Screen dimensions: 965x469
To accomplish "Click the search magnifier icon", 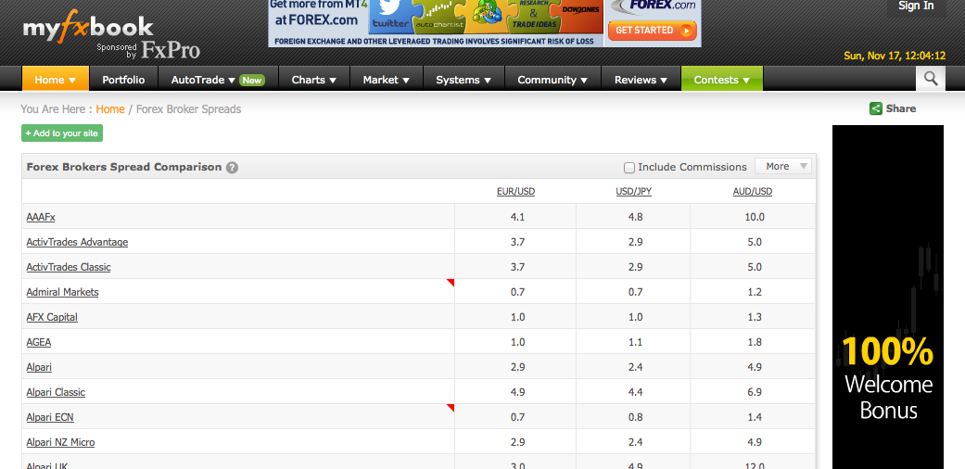I will [x=931, y=79].
